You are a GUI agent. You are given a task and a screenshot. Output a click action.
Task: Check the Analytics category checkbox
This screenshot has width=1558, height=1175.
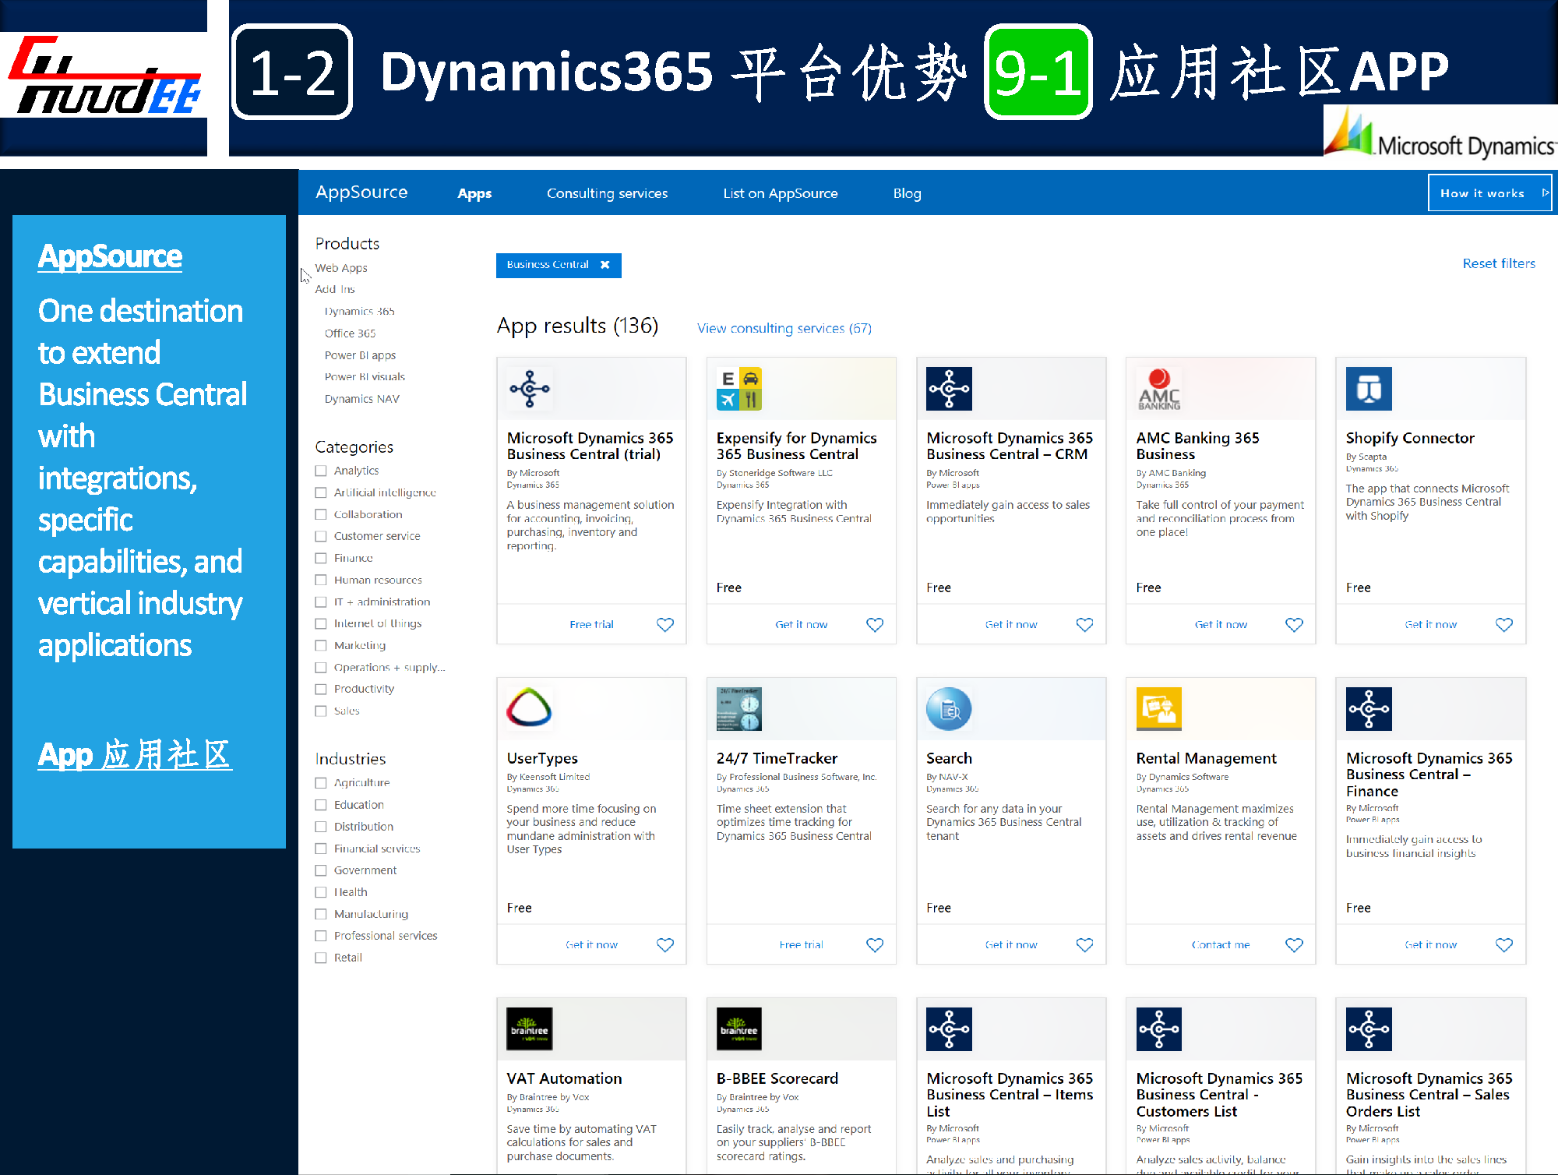click(x=321, y=471)
